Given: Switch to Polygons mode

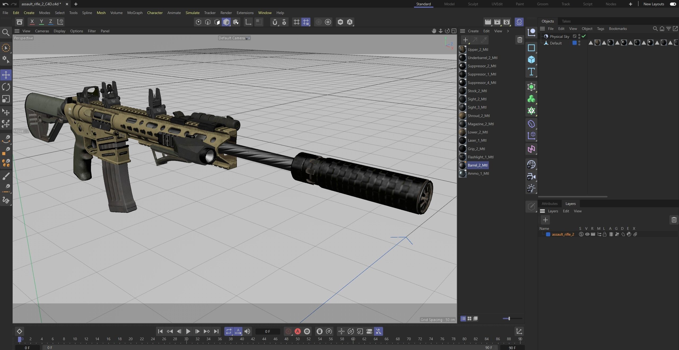Looking at the screenshot, I should pyautogui.click(x=217, y=22).
